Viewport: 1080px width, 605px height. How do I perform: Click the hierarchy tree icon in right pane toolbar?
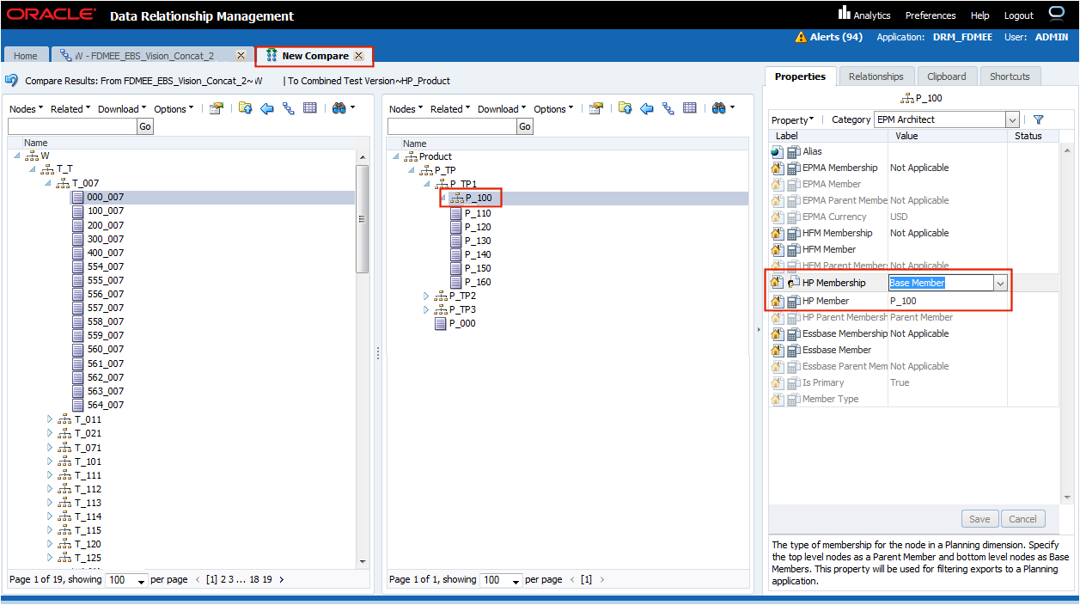click(x=668, y=108)
